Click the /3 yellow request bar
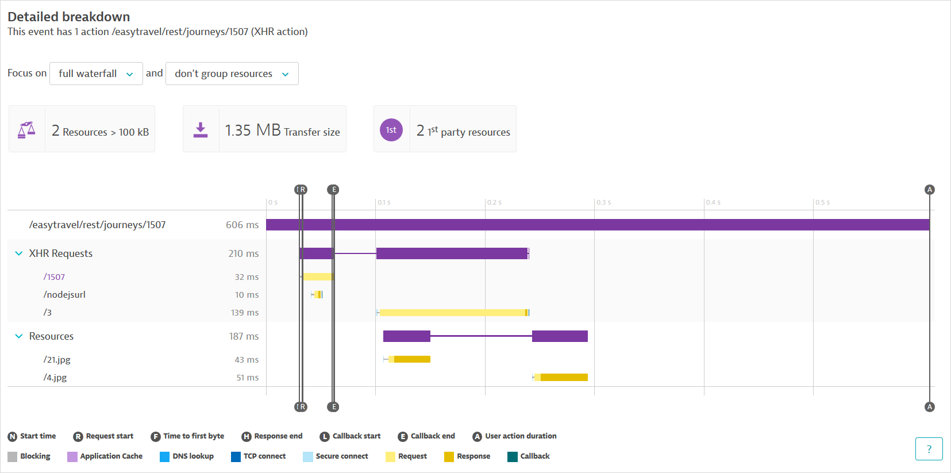This screenshot has width=951, height=473. coord(453,313)
